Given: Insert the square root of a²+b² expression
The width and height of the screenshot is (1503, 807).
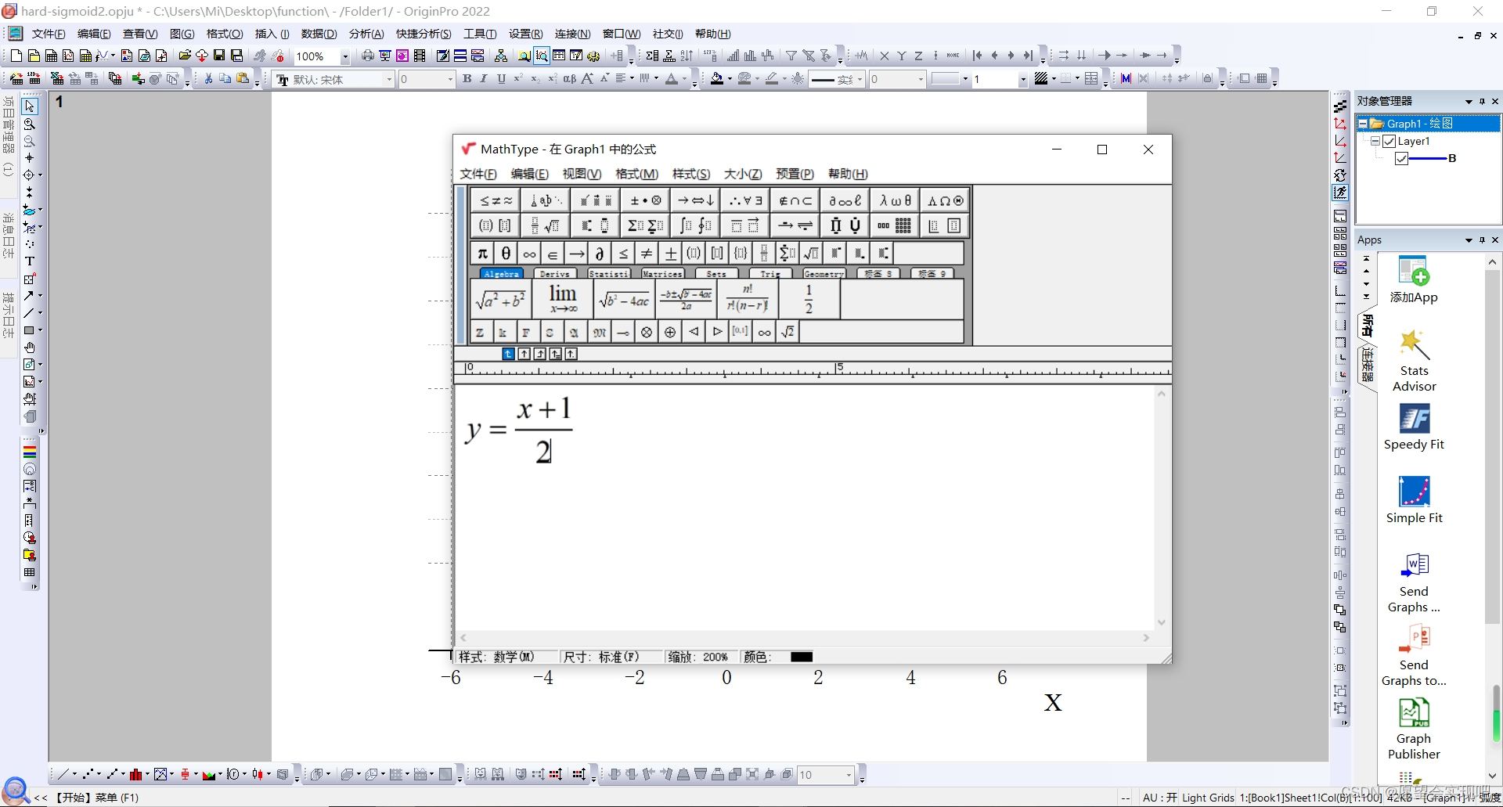Looking at the screenshot, I should tap(501, 299).
